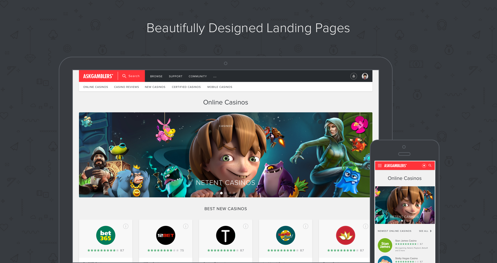
Task: Show info for 12BET card
Action: click(x=186, y=226)
